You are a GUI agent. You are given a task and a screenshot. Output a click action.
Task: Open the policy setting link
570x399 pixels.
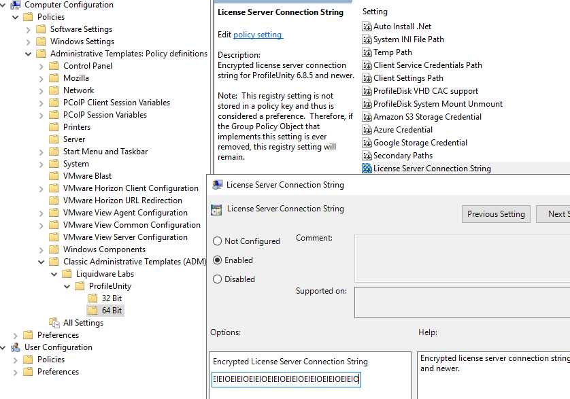click(257, 35)
